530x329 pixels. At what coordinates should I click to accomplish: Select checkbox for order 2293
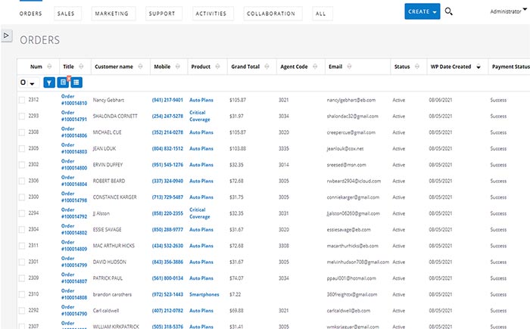coord(22,116)
